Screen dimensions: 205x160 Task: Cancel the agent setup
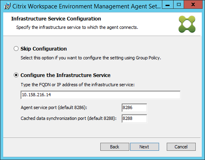click(x=181, y=147)
